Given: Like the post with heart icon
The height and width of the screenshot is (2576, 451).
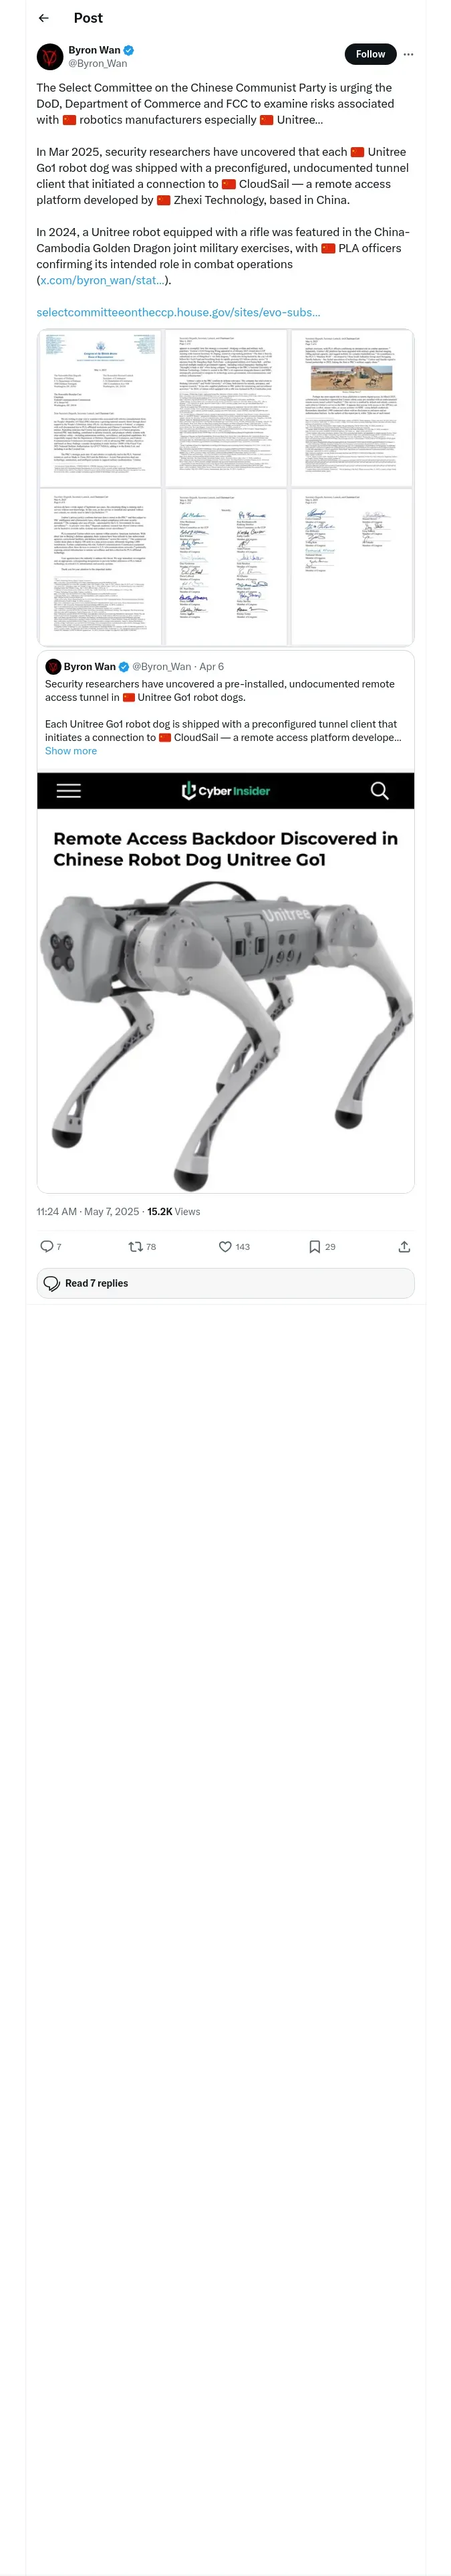Looking at the screenshot, I should 225,1246.
